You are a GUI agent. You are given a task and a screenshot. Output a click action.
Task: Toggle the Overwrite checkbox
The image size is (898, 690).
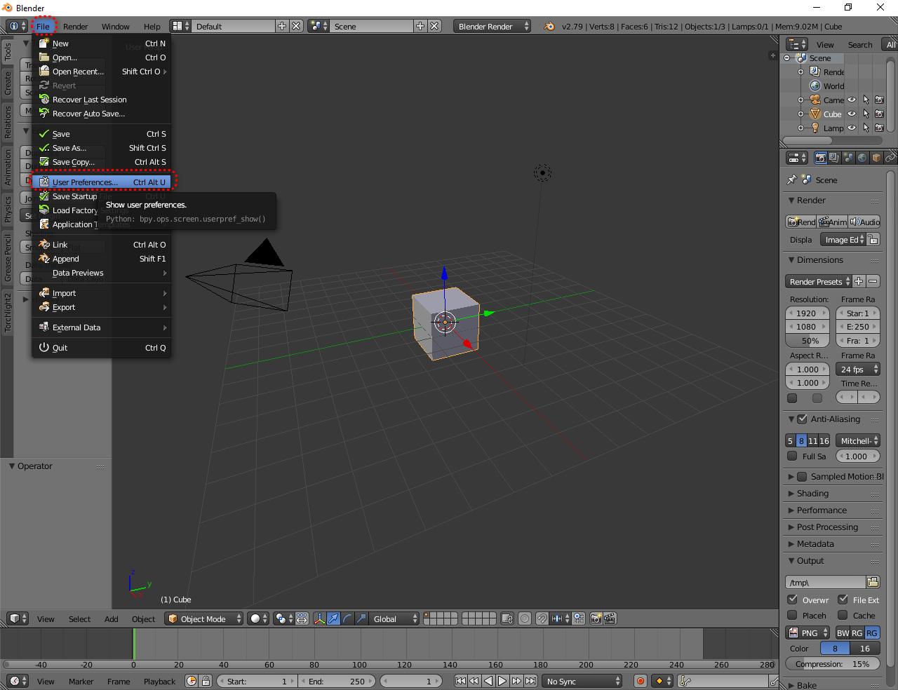792,600
